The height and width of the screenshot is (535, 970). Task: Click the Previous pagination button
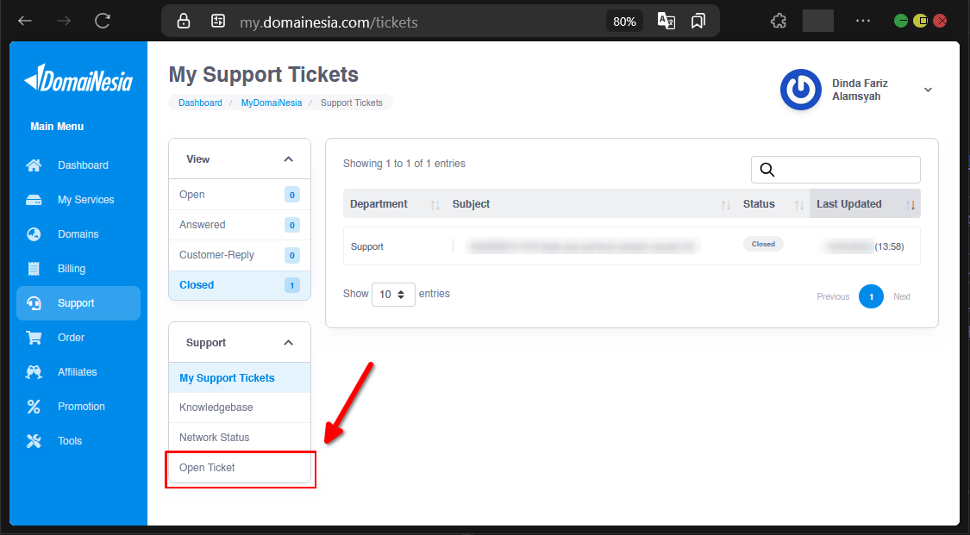833,296
